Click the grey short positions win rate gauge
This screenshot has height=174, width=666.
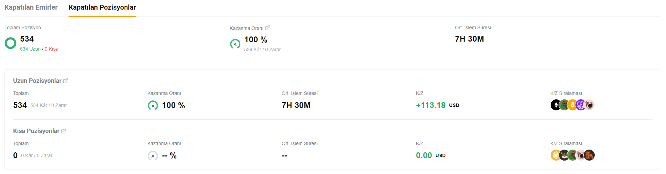click(153, 156)
